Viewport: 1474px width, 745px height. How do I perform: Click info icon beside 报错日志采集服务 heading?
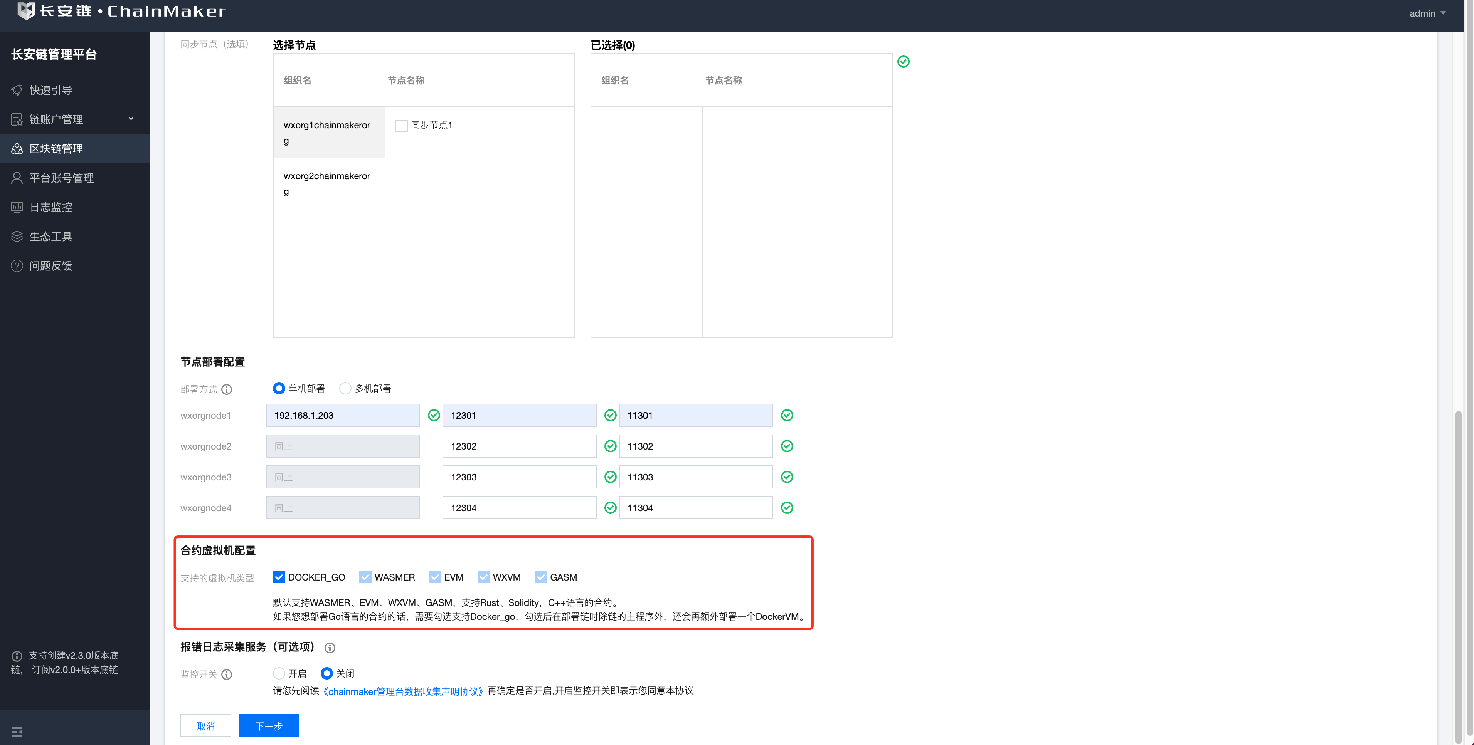tap(330, 648)
